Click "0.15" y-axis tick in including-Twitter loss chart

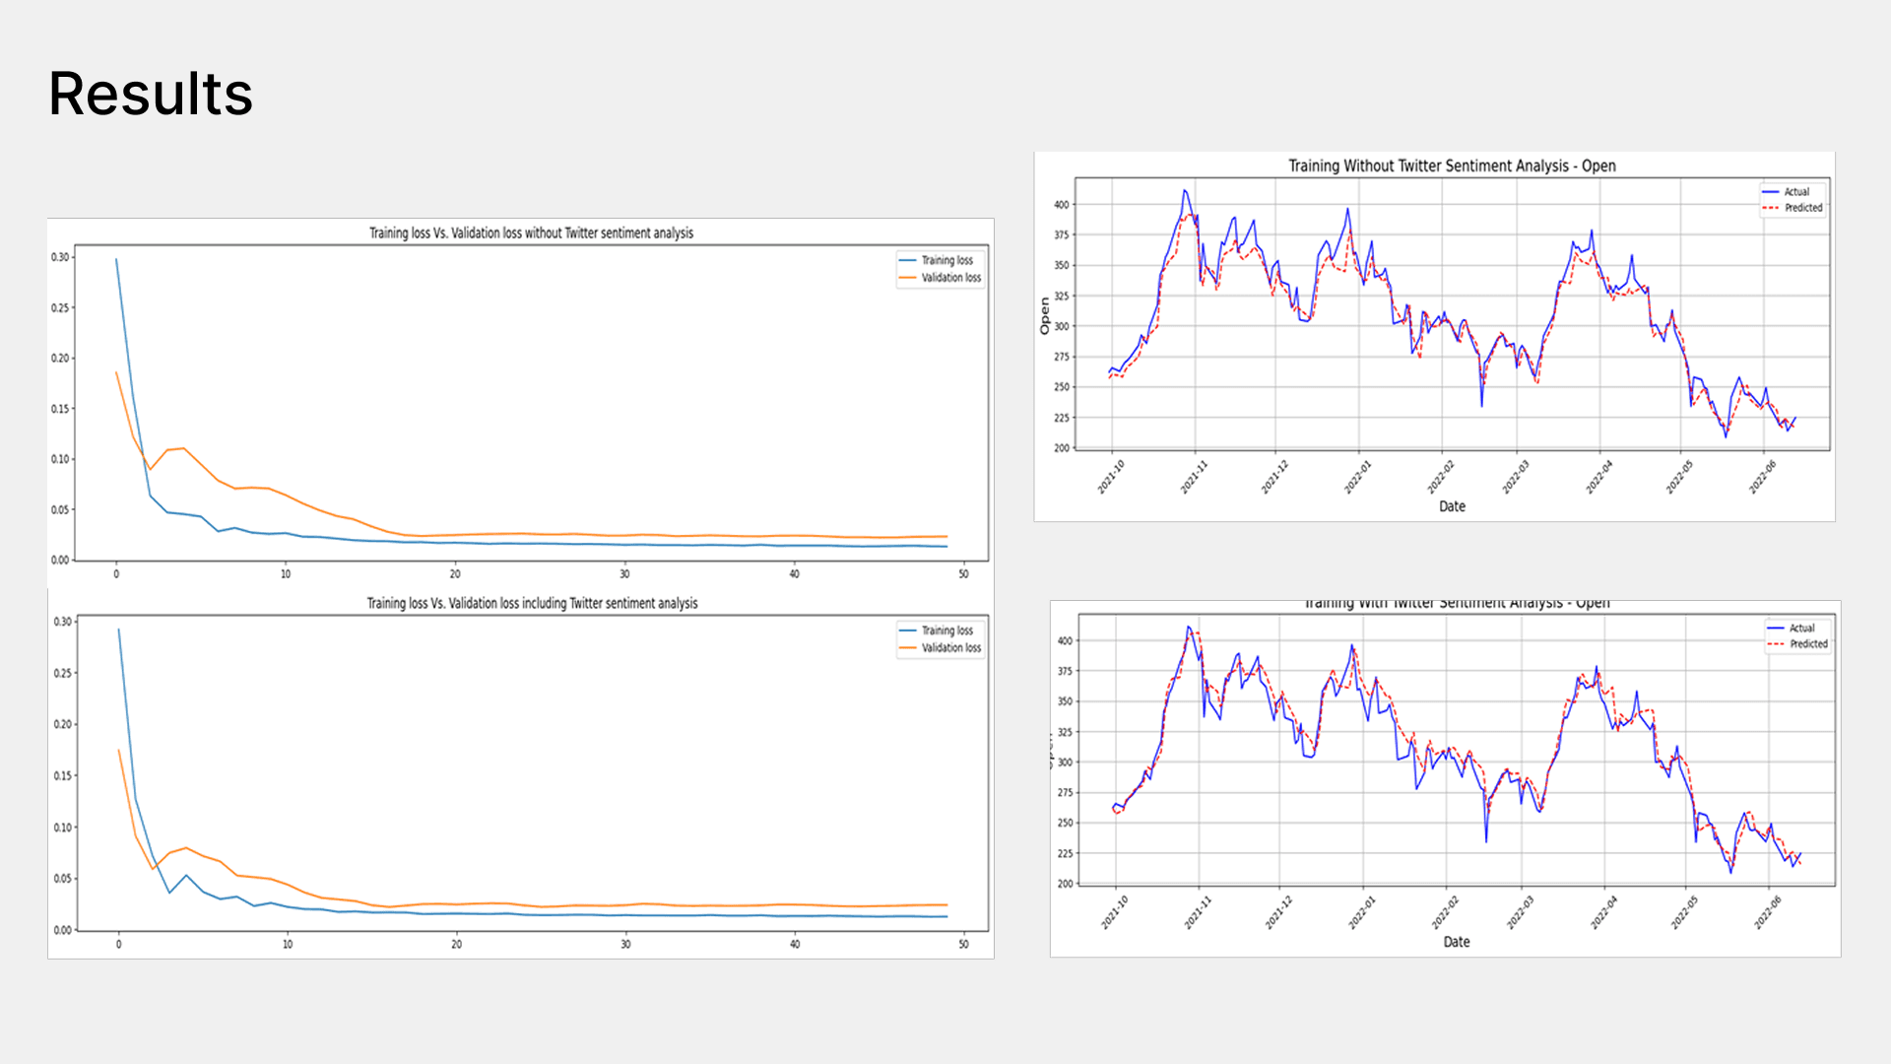[x=62, y=775]
